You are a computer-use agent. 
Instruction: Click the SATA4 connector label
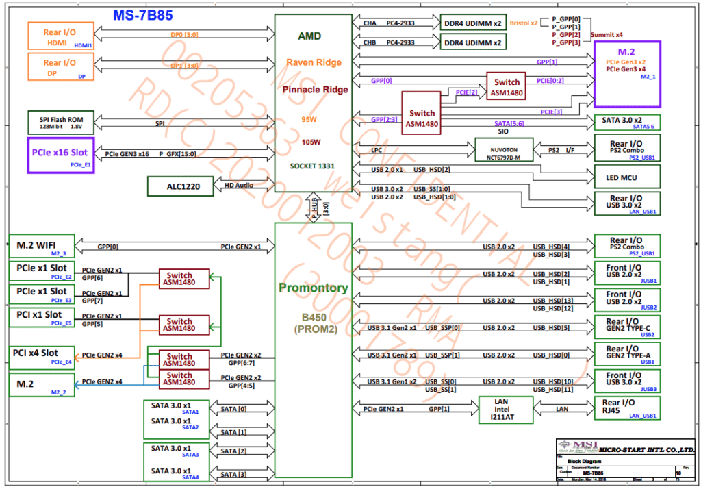tap(190, 477)
